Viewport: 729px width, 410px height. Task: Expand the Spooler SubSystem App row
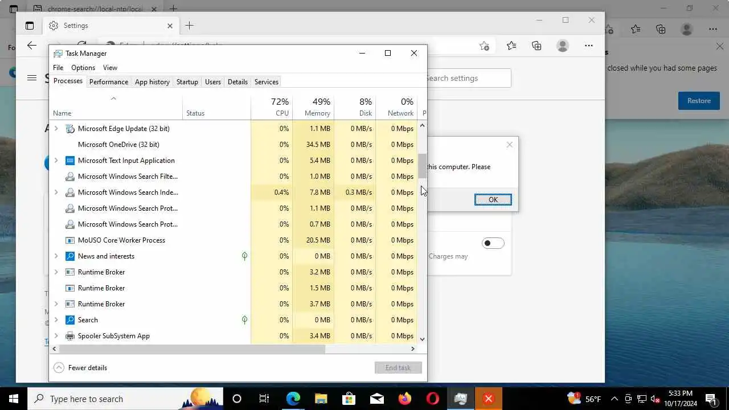(x=56, y=336)
